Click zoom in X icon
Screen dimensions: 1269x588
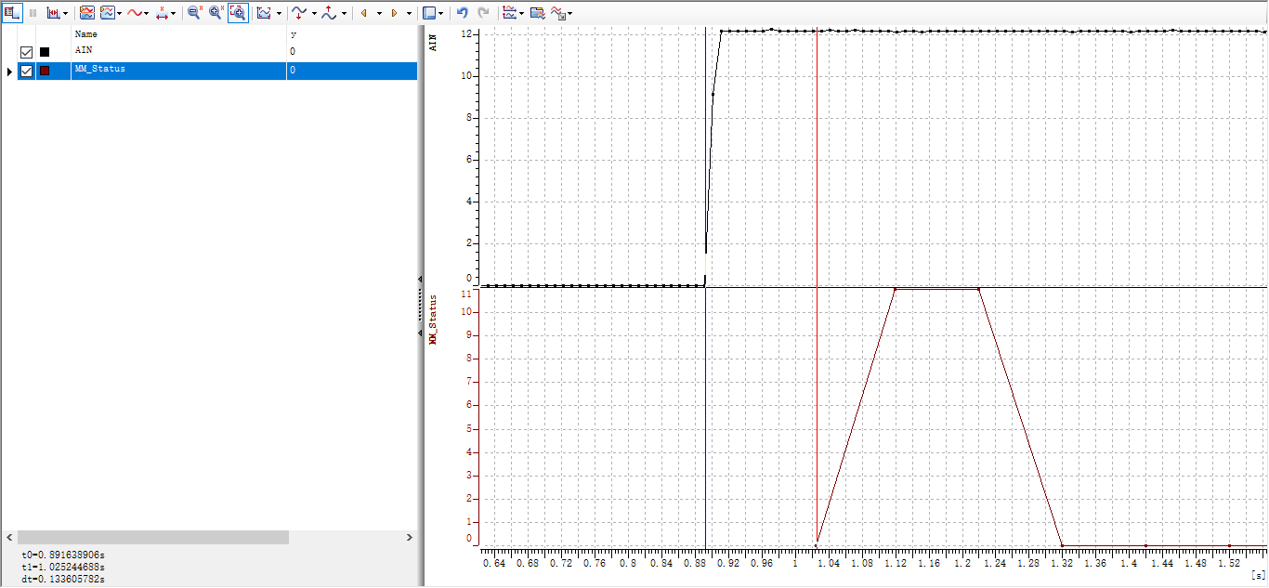click(216, 13)
